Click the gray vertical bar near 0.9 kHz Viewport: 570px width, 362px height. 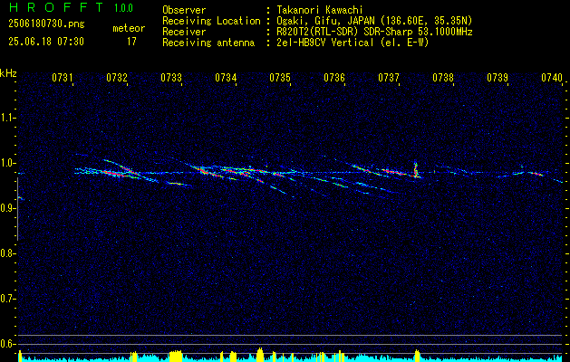[x=17, y=209]
